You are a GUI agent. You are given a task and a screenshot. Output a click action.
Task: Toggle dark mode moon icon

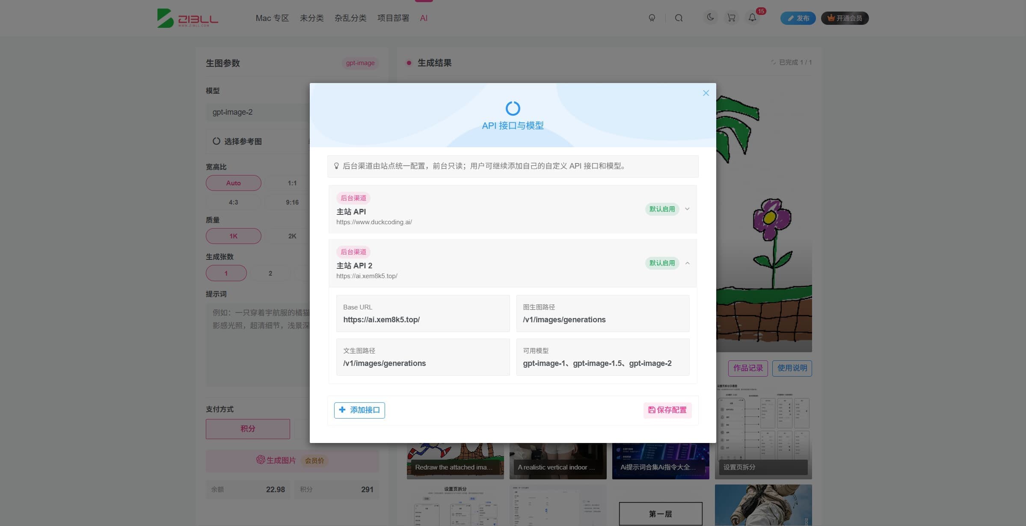click(x=710, y=18)
